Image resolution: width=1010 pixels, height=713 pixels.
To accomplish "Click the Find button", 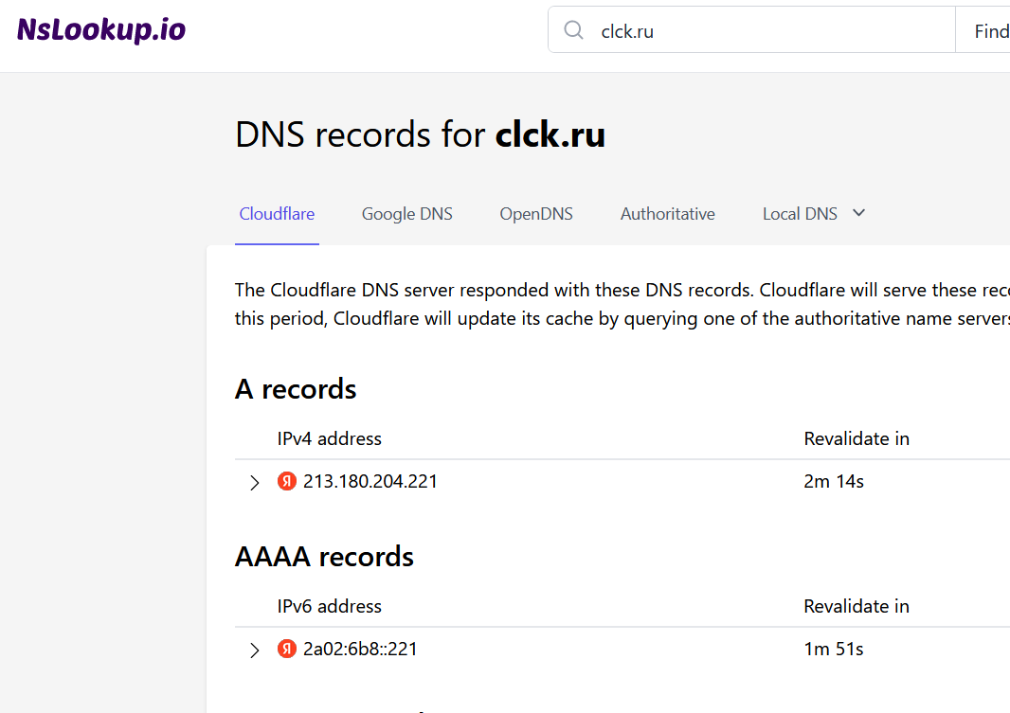I will coord(991,30).
